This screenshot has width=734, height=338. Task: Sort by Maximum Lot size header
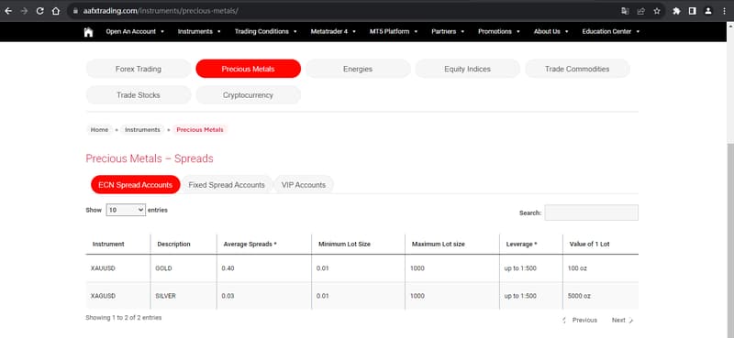click(x=452, y=244)
